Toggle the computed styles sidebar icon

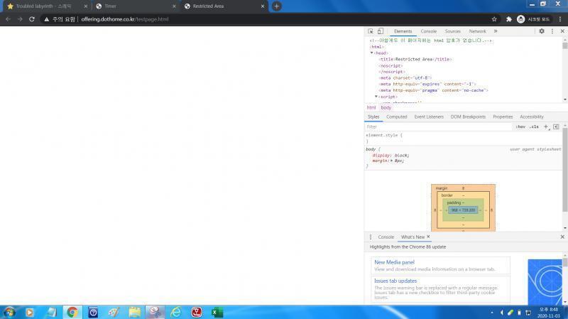(556, 126)
